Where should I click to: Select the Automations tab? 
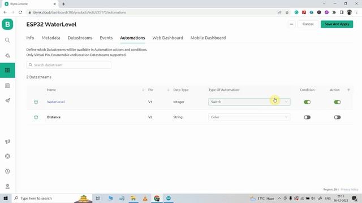[x=132, y=38]
